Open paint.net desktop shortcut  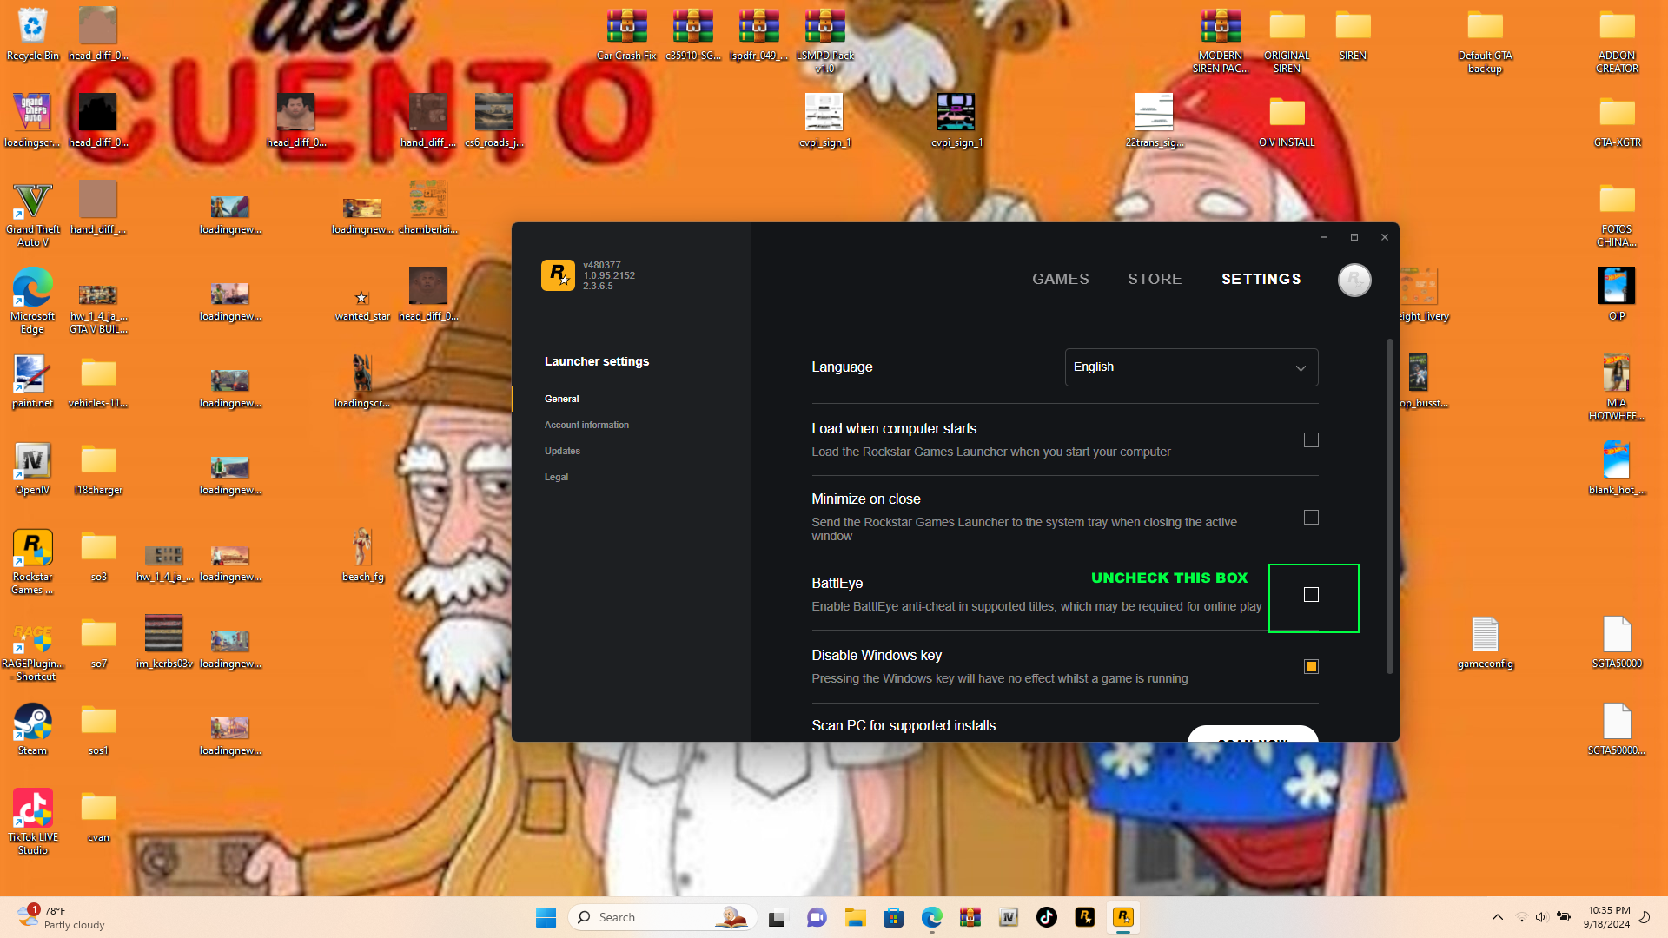32,376
